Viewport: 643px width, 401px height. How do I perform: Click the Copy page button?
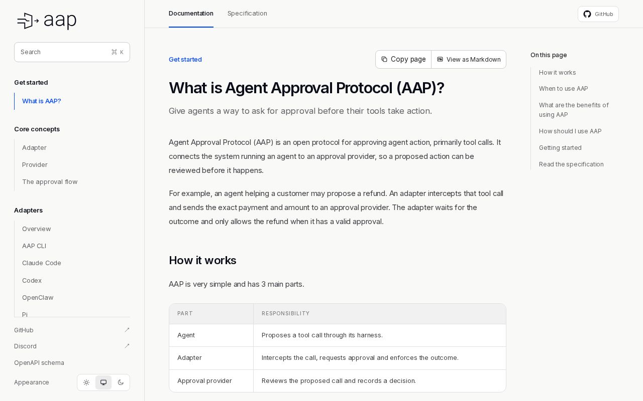click(x=403, y=59)
